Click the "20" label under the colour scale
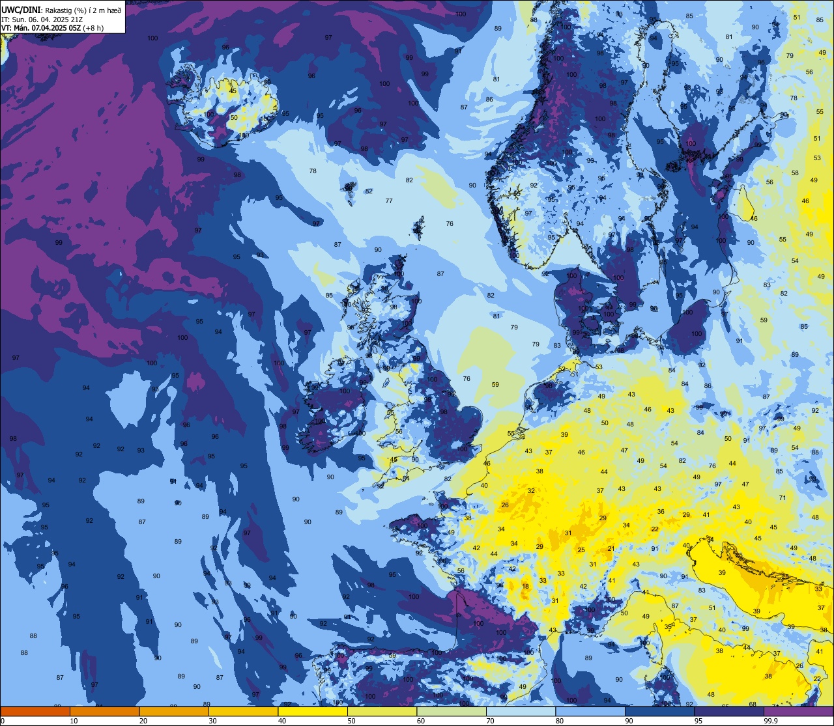The height and width of the screenshot is (726, 834). 143,721
